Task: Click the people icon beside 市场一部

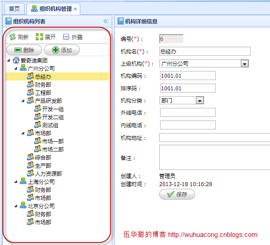Action: [x=38, y=141]
